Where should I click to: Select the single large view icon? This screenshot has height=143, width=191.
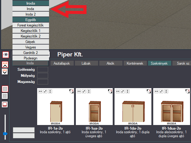point(5,89)
